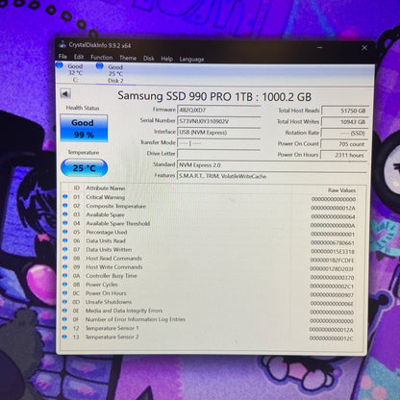Click the blue status dot for Critical Warning
This screenshot has height=400, width=400.
pos(65,196)
